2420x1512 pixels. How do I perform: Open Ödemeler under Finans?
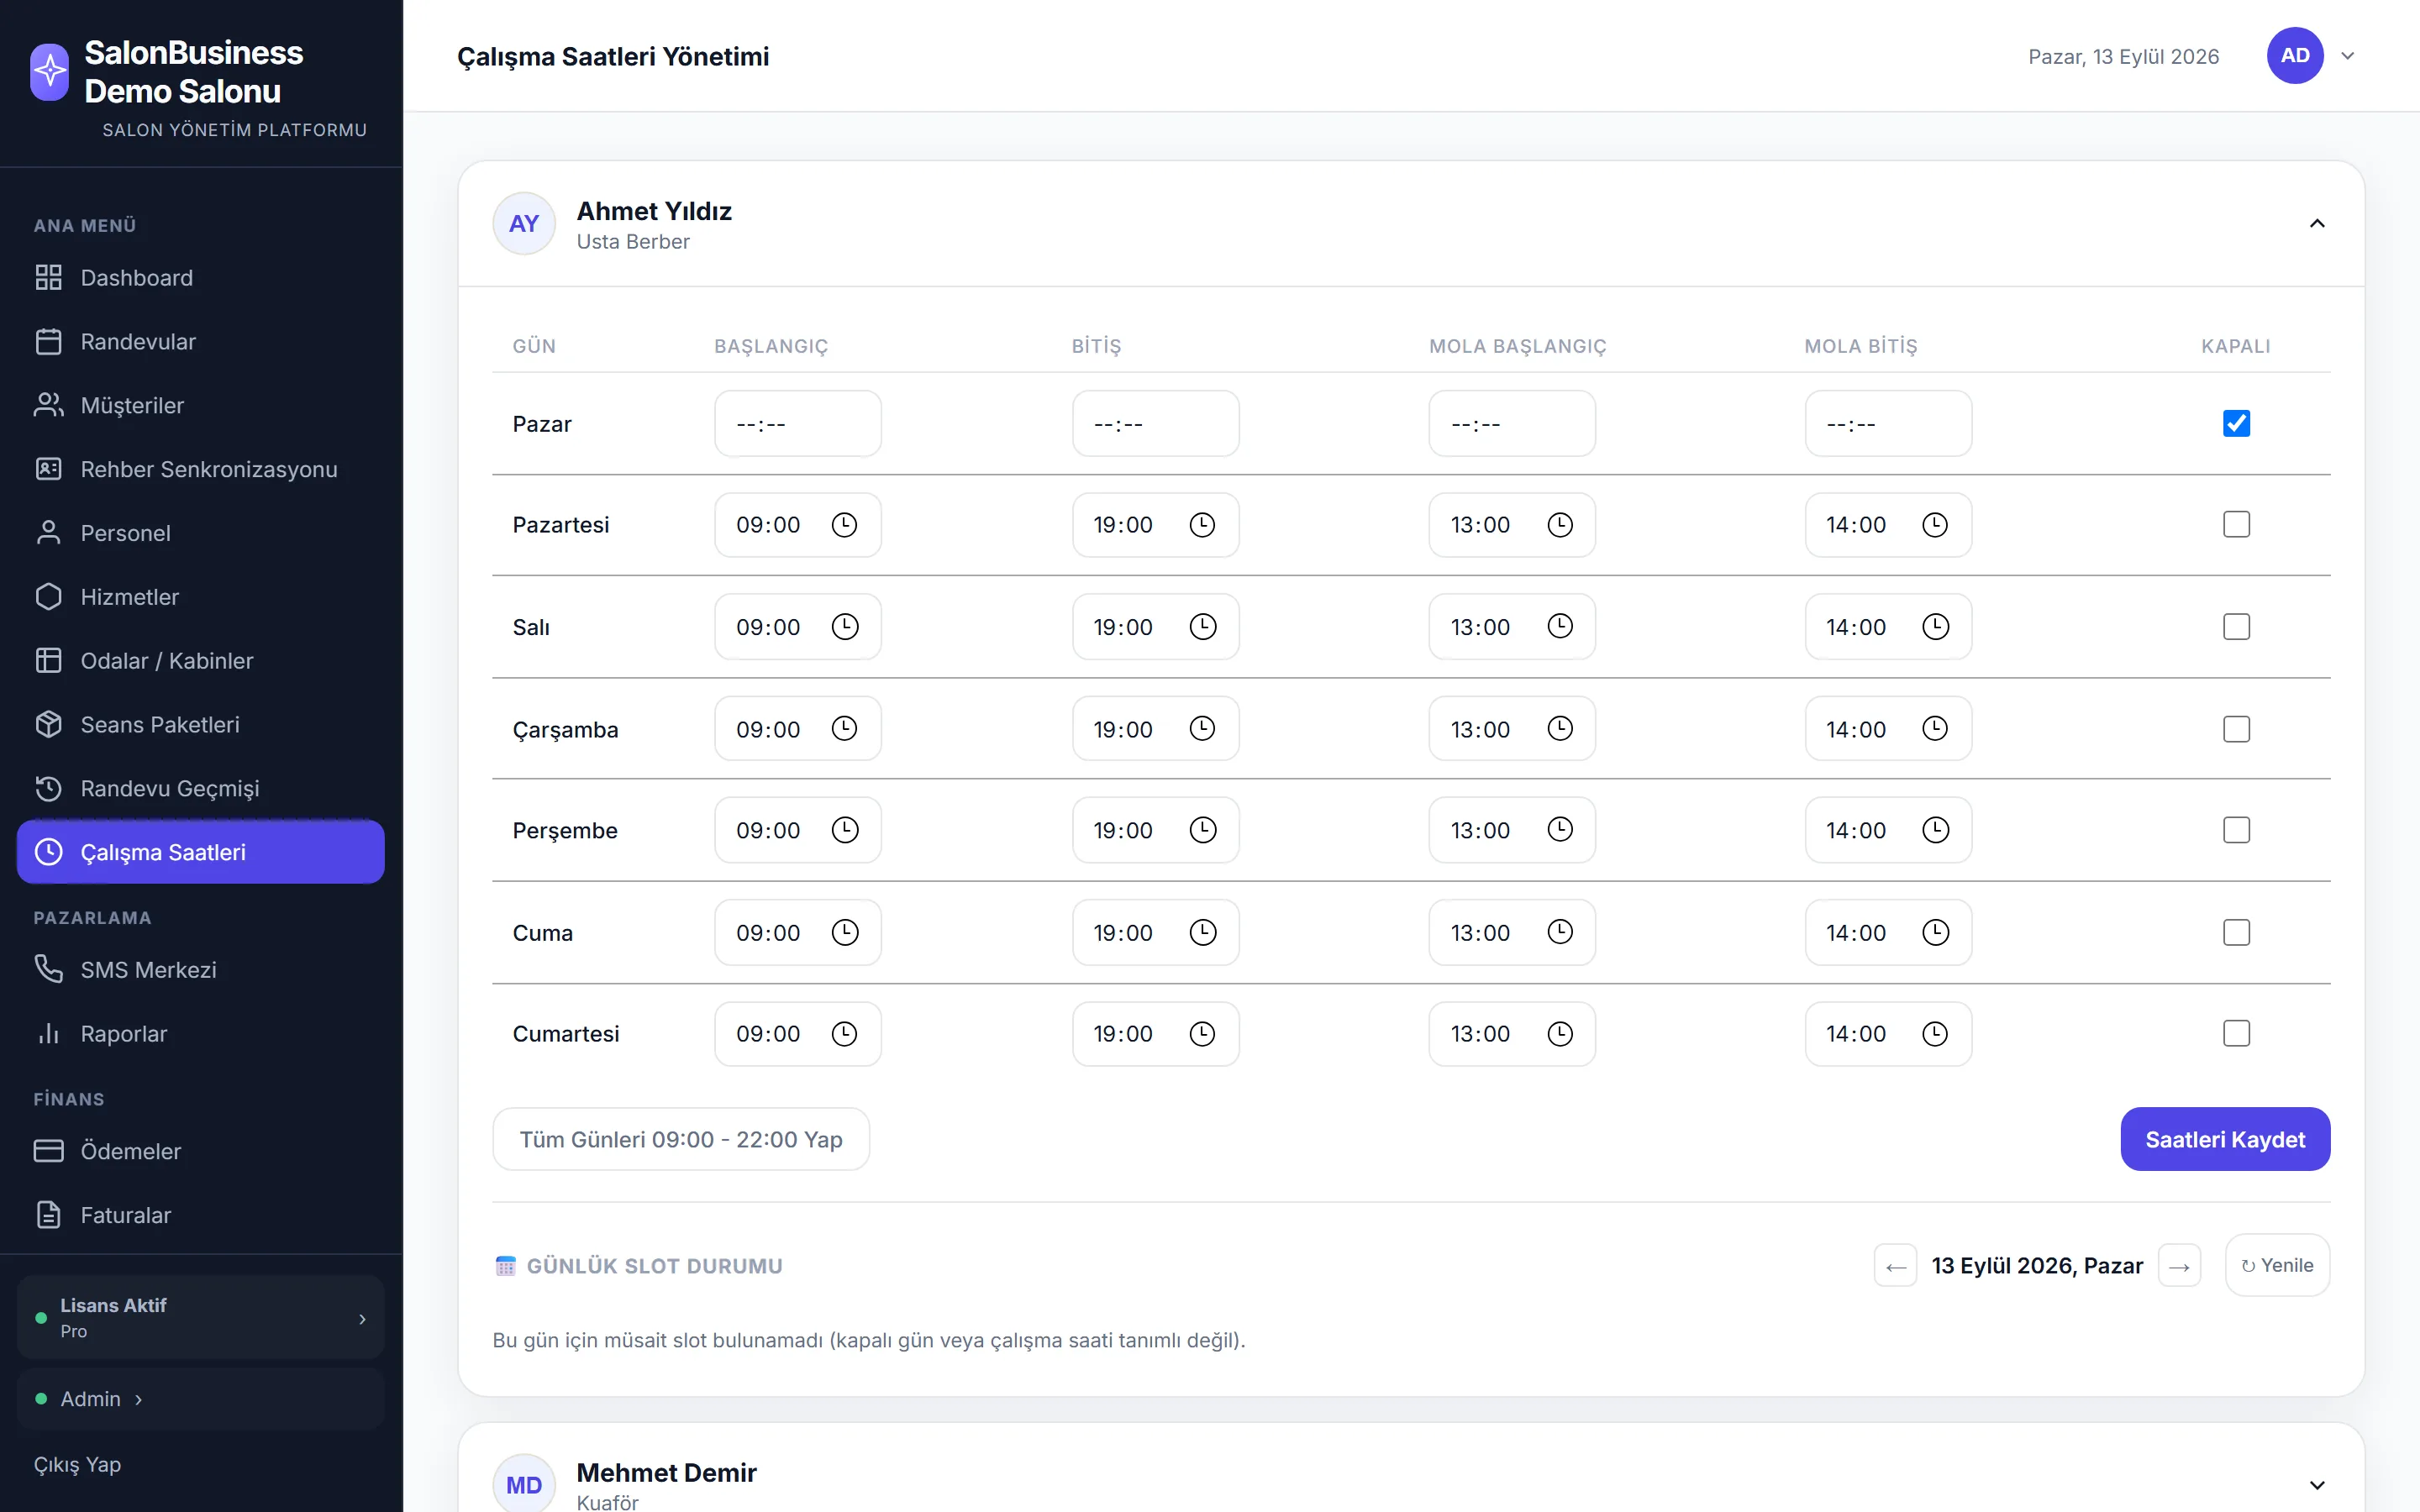coord(201,1151)
